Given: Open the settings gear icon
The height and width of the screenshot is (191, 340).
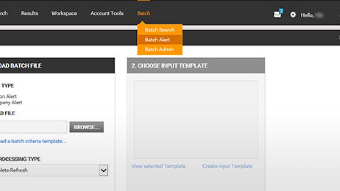Looking at the screenshot, I should tap(293, 15).
